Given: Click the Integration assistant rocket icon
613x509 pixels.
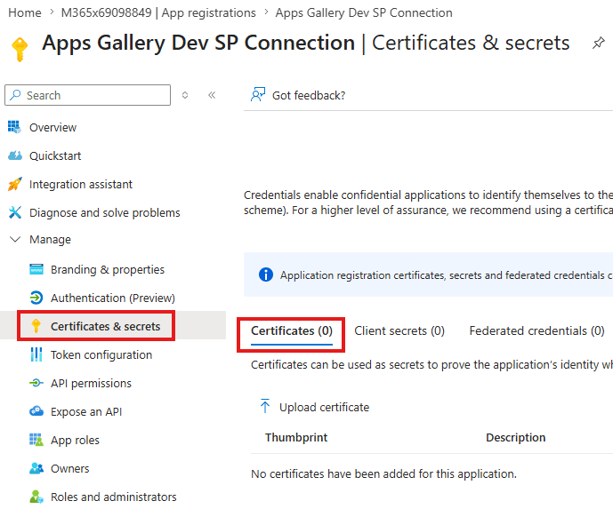Looking at the screenshot, I should click(15, 184).
